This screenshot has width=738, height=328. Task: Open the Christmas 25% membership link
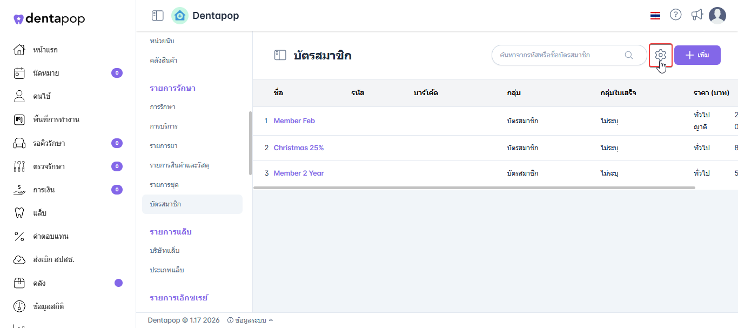[x=298, y=148]
